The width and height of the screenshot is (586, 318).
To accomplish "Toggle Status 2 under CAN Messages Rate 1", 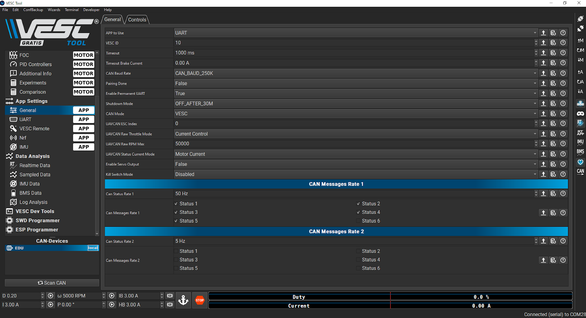I will (368, 204).
